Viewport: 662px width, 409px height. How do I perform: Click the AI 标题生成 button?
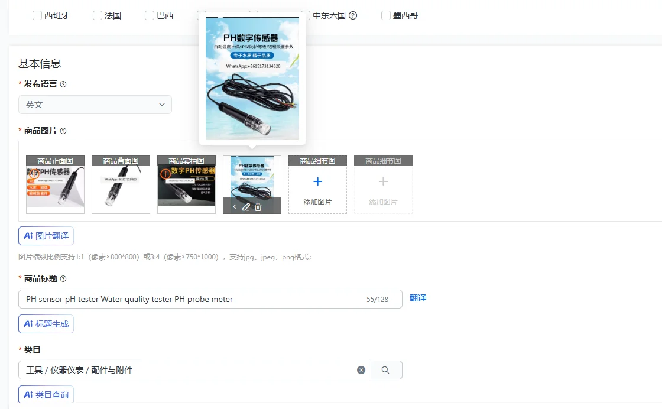coord(46,324)
